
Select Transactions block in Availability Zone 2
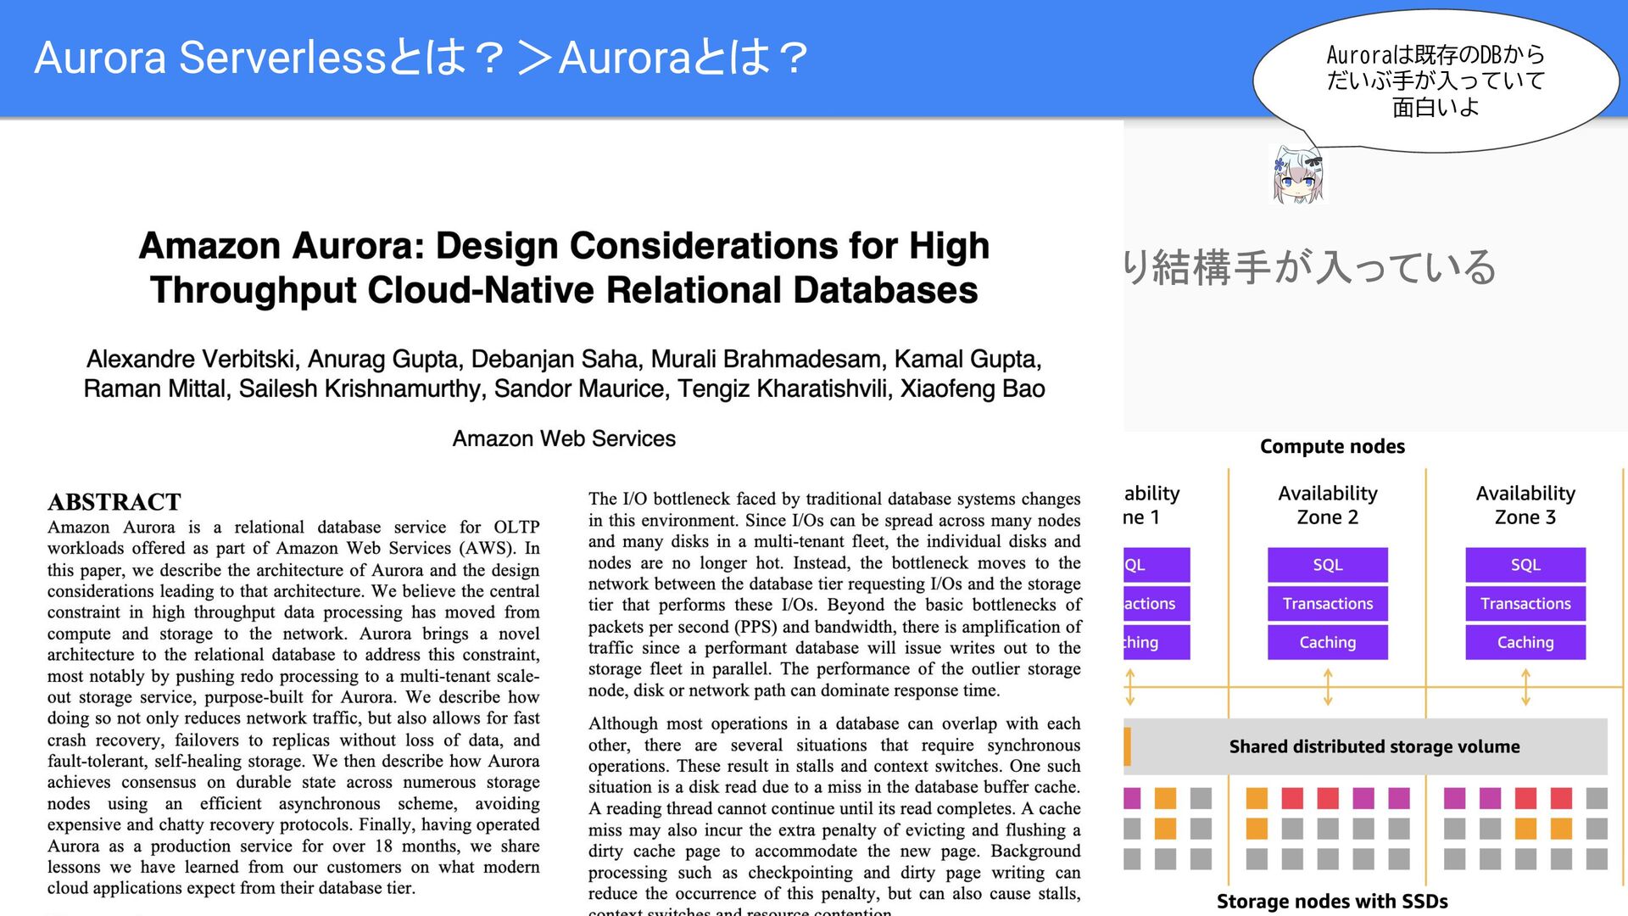tap(1327, 604)
